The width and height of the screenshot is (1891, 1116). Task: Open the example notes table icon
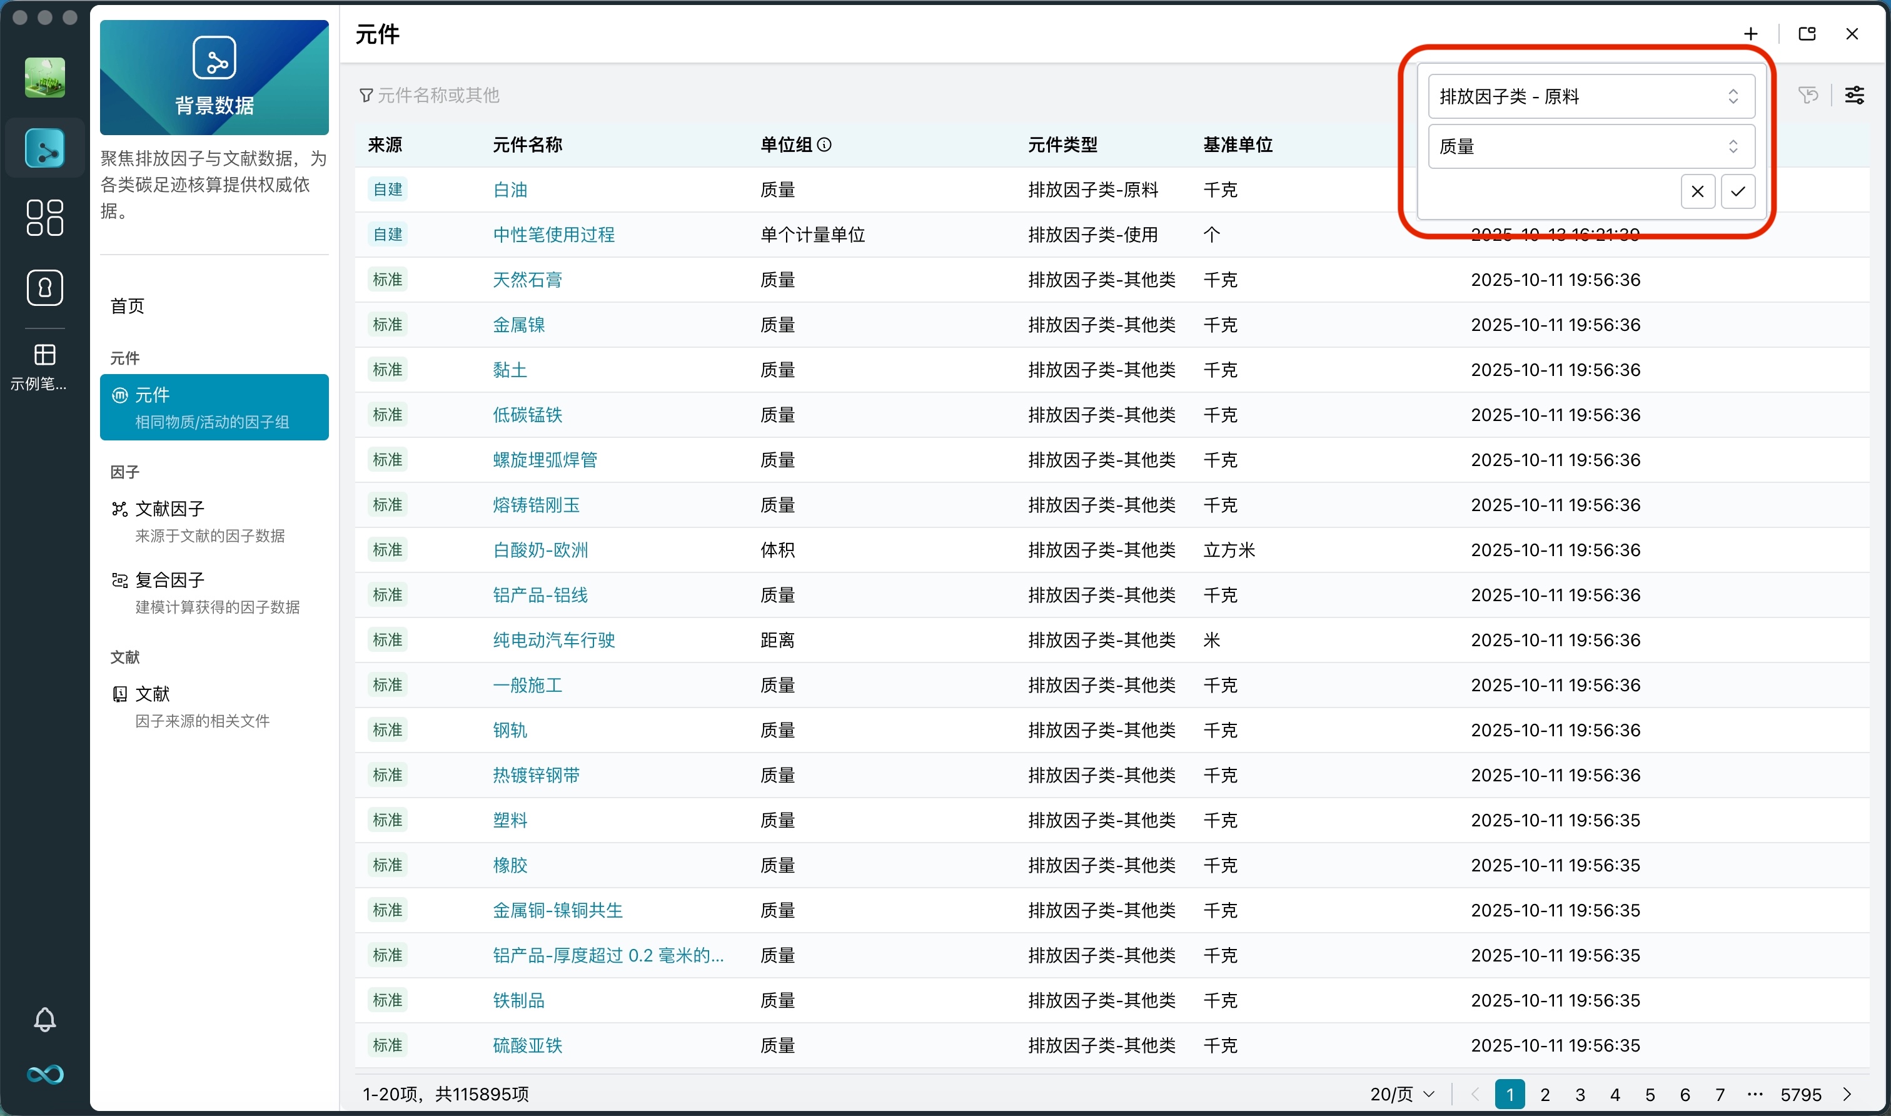coord(44,354)
